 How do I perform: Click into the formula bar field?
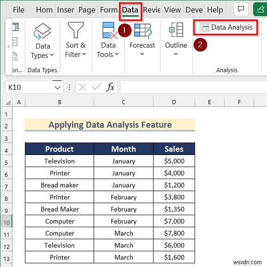(x=193, y=87)
